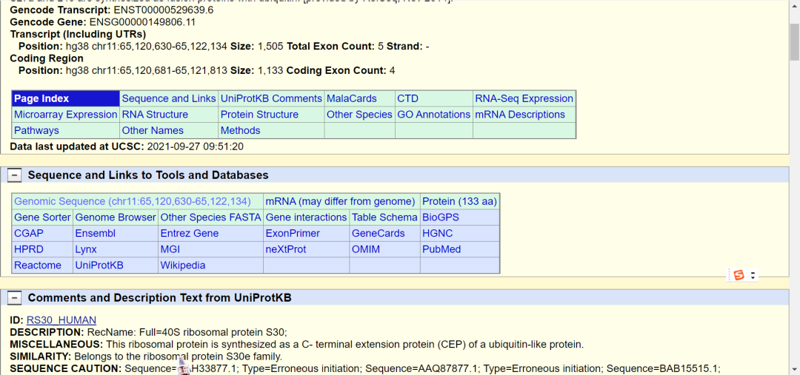The width and height of the screenshot is (800, 375).
Task: Jump to RNA-Seq Expression
Action: 524,98
